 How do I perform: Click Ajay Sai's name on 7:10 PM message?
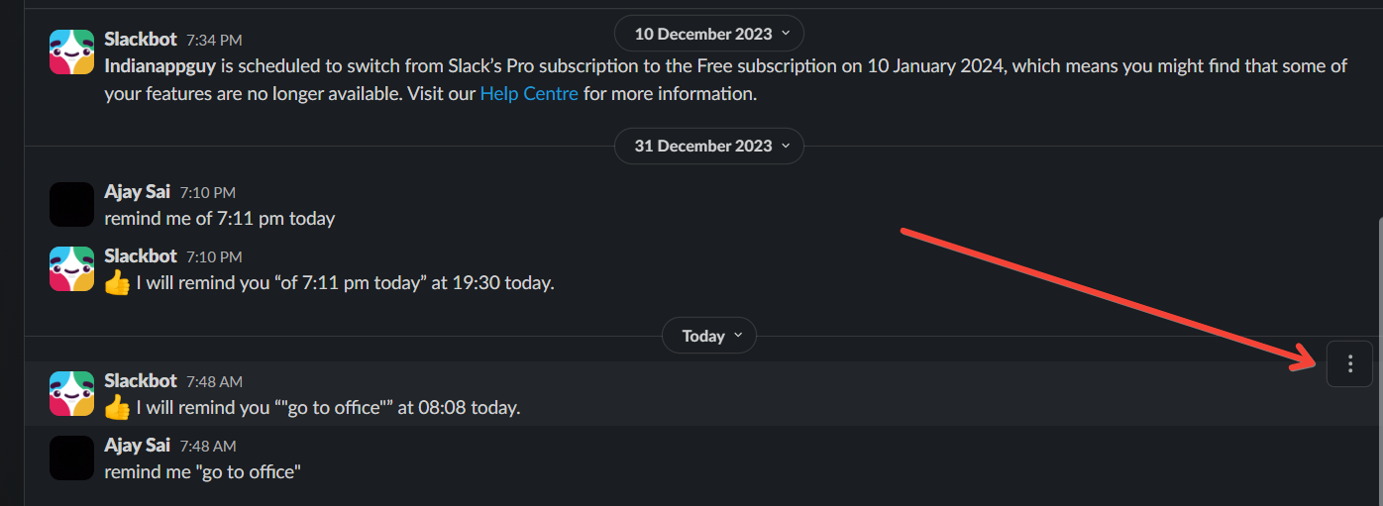coord(138,191)
